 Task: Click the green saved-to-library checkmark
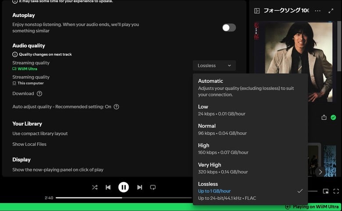pos(333,117)
